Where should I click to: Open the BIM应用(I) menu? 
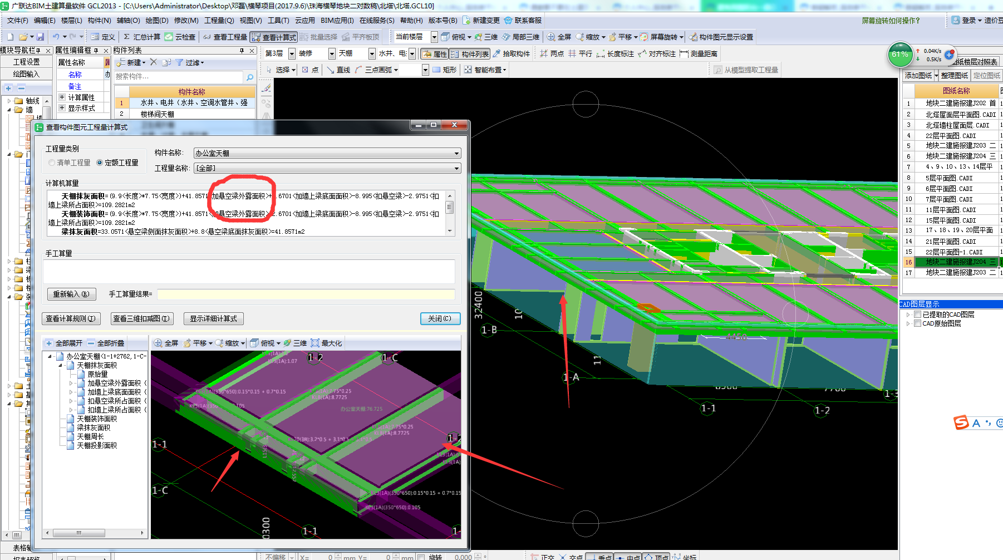(x=337, y=21)
